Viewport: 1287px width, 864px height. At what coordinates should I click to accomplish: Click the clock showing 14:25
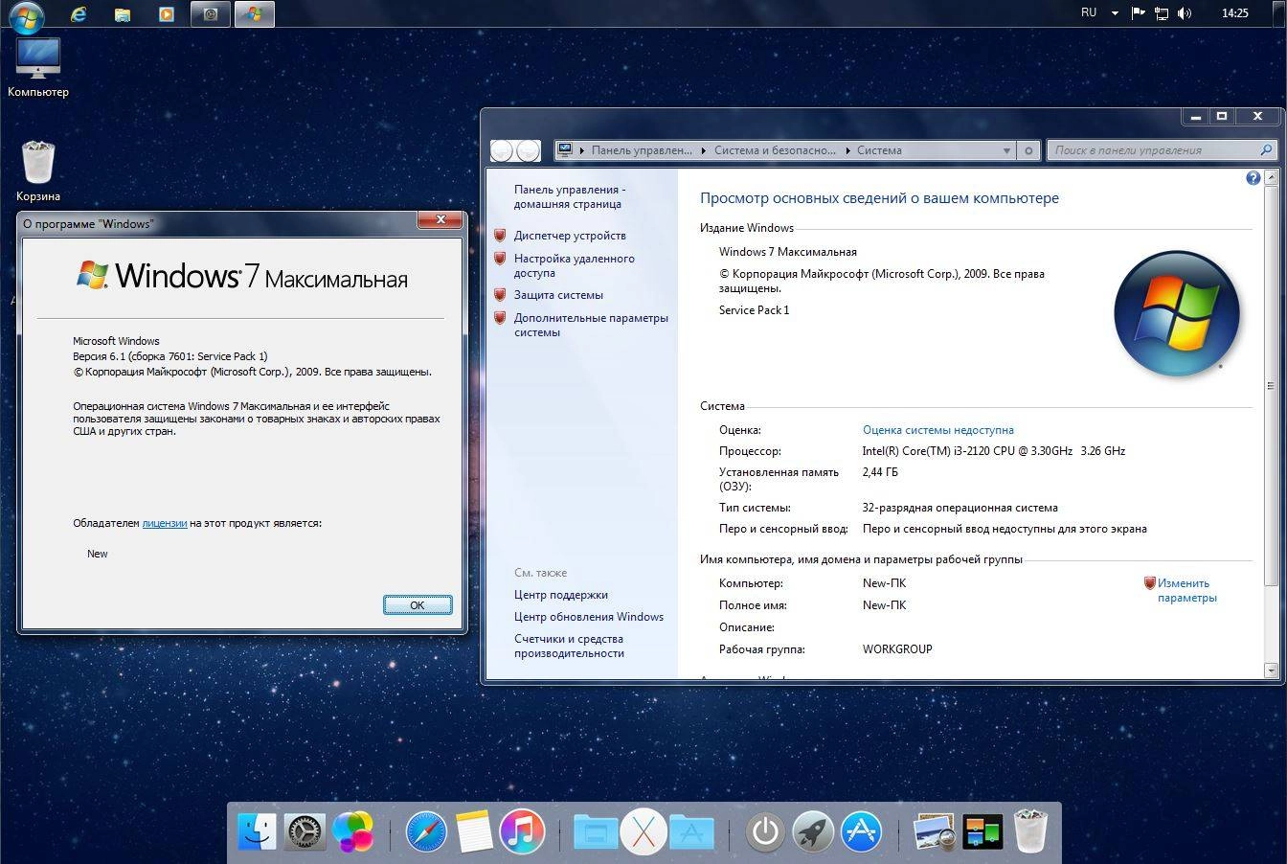point(1234,13)
